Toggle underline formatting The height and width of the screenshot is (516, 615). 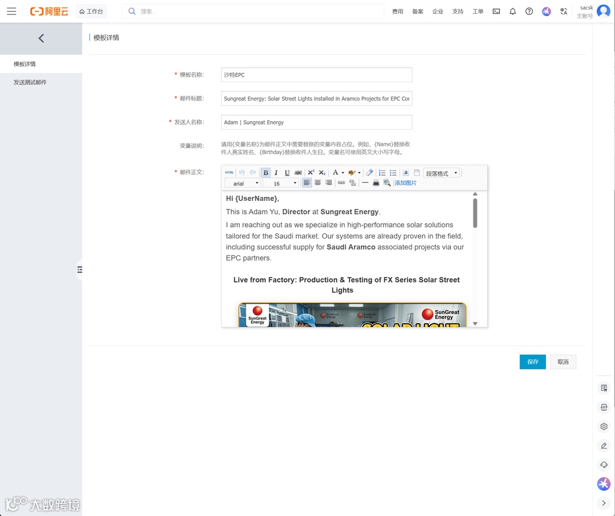click(287, 172)
